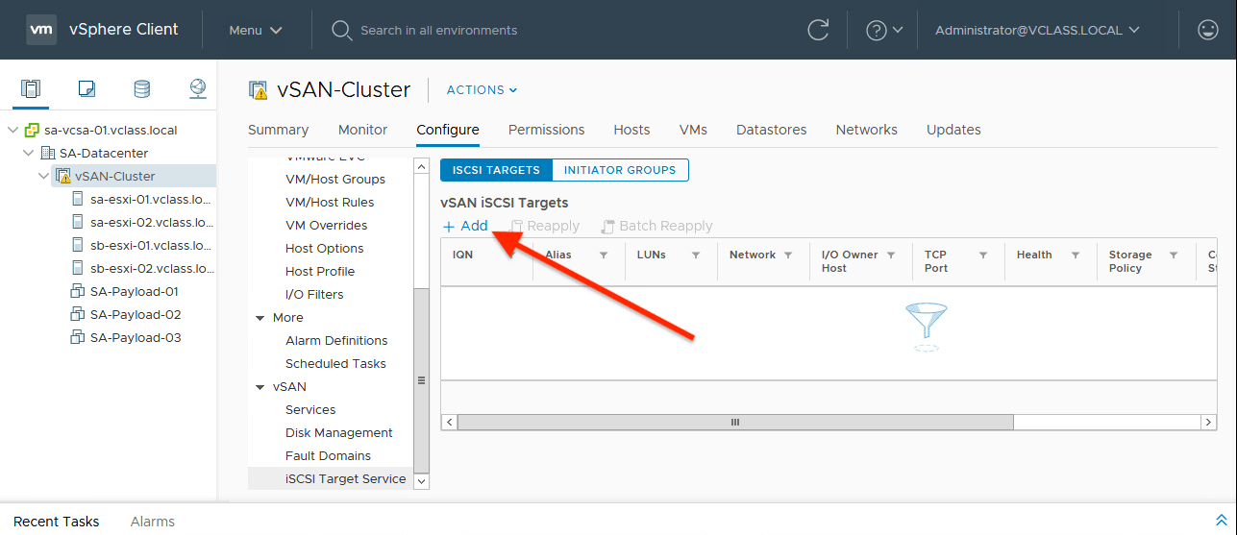Open vSAN Fault Domains
The height and width of the screenshot is (535, 1237).
tap(328, 456)
